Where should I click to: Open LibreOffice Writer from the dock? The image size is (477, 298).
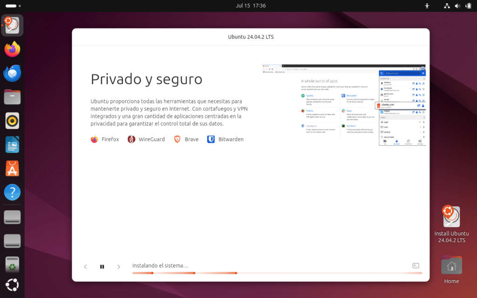(x=12, y=145)
